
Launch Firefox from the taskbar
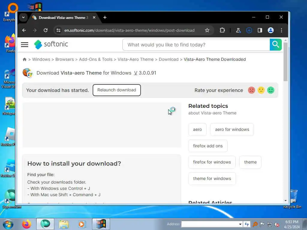(x=26, y=224)
